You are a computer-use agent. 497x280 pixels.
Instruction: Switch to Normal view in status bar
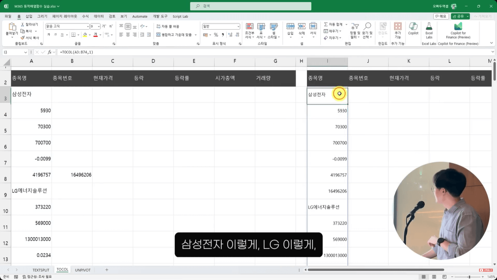[424, 277]
